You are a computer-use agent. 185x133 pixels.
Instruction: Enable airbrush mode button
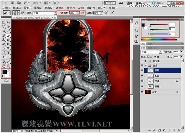(x=106, y=13)
